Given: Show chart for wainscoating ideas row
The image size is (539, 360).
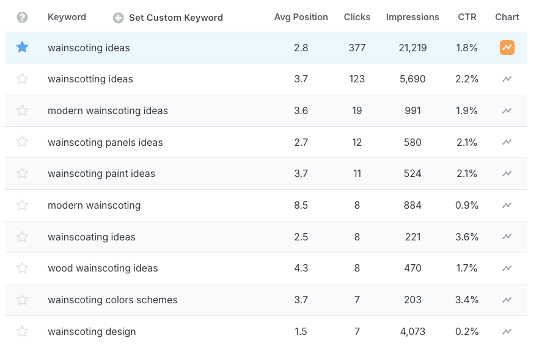Looking at the screenshot, I should [507, 237].
